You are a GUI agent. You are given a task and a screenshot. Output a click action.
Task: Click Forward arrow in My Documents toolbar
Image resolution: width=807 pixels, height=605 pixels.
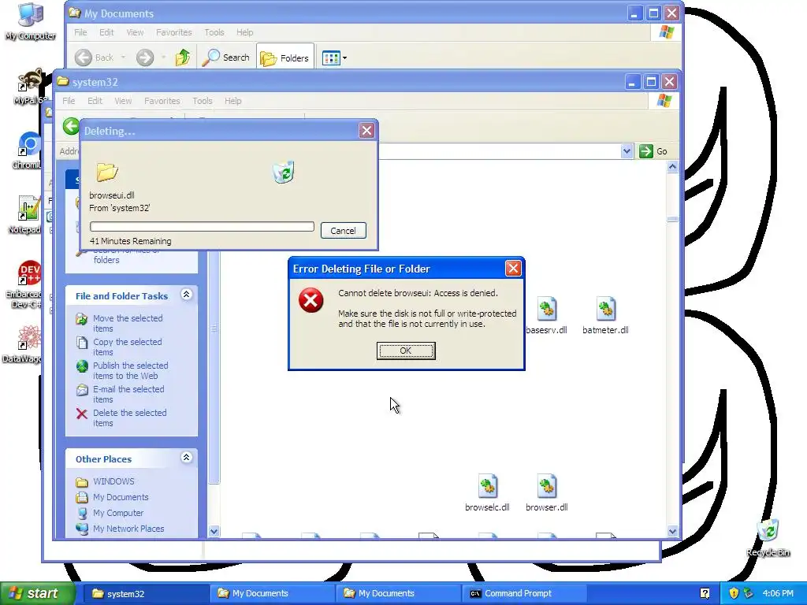click(x=145, y=58)
